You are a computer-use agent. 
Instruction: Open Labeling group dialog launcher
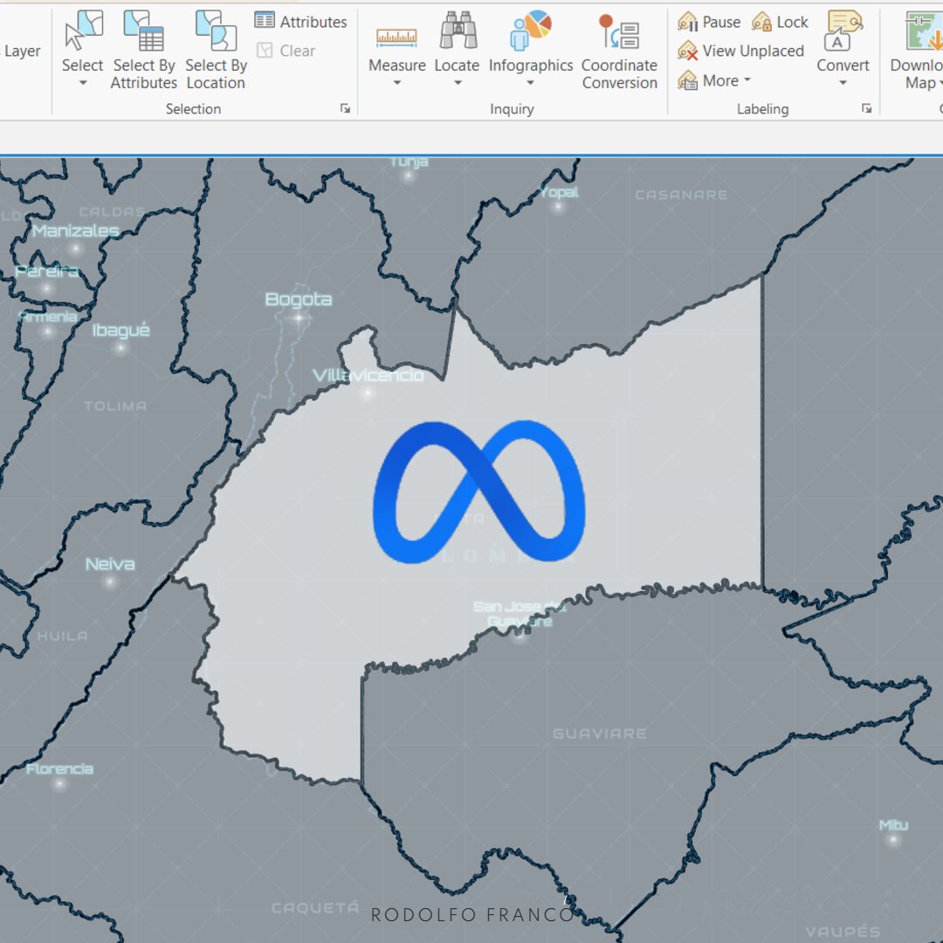click(867, 108)
